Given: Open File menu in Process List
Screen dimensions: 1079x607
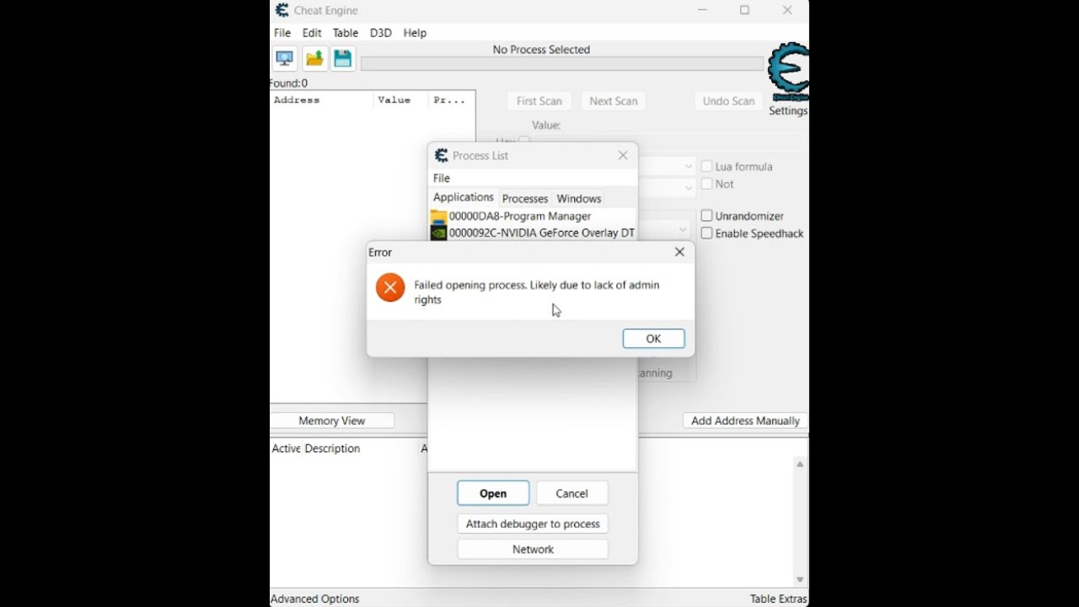Looking at the screenshot, I should tap(442, 178).
